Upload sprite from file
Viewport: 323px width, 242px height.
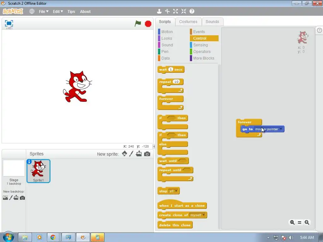point(139,153)
